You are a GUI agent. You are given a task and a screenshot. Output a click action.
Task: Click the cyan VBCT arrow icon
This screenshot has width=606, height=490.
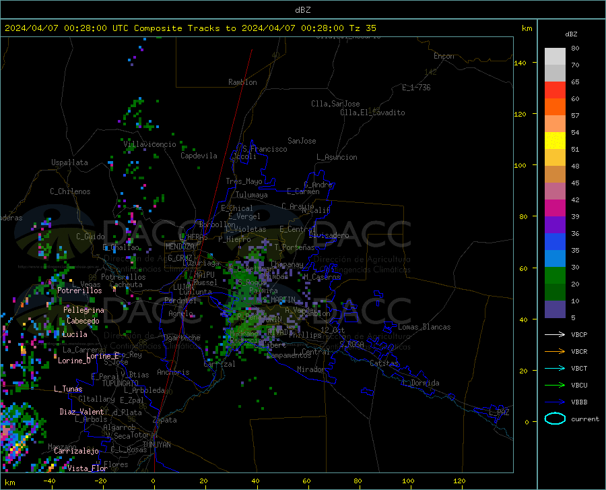(555, 368)
